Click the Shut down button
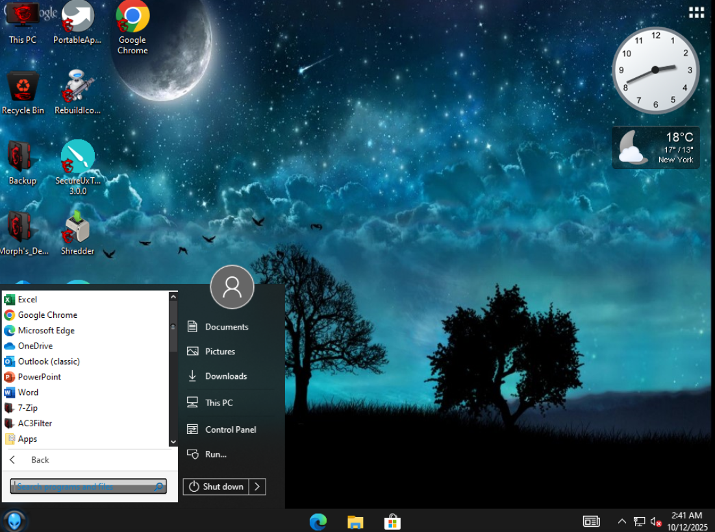This screenshot has height=532, width=715. (x=216, y=487)
